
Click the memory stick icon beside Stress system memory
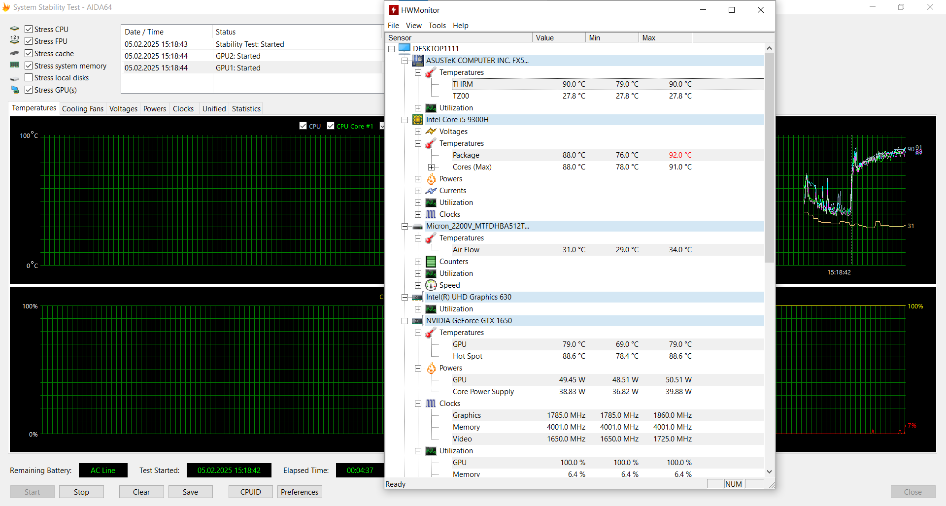pyautogui.click(x=15, y=65)
